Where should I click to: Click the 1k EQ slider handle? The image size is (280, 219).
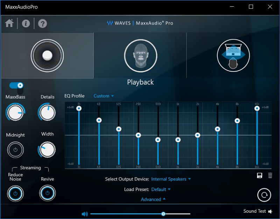click(178, 140)
